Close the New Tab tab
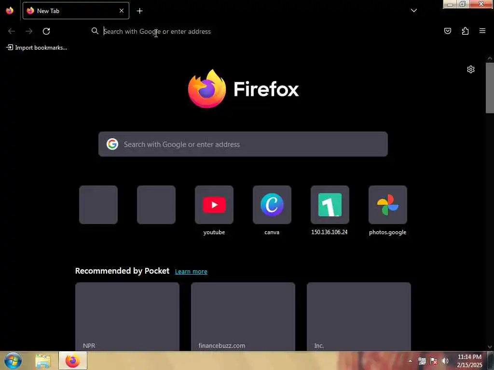This screenshot has width=494, height=370. pos(121,11)
